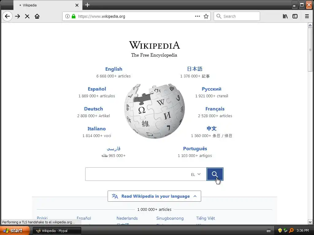Open Deutsch Wikipedia link

pos(94,109)
